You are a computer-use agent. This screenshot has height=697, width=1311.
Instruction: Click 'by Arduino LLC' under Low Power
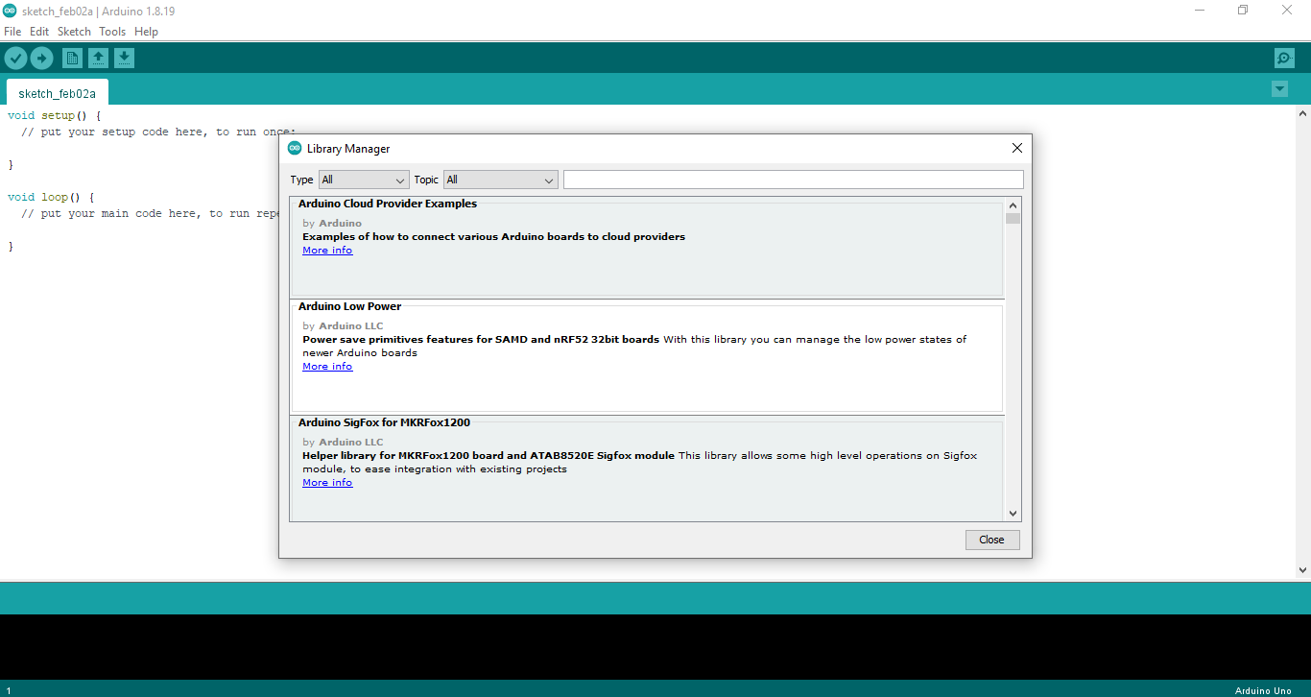pos(343,326)
